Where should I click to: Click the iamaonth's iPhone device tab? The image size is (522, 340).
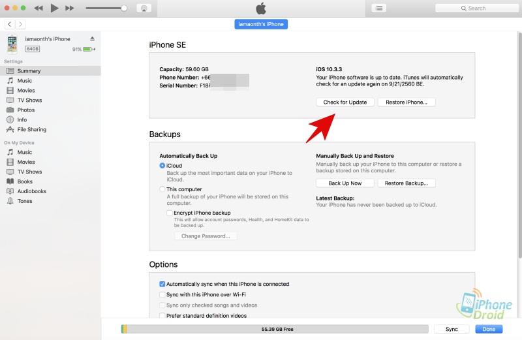261,24
